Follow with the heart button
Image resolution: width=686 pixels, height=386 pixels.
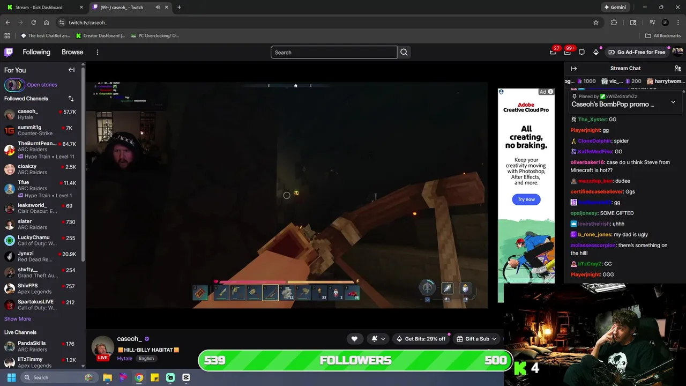(x=354, y=339)
